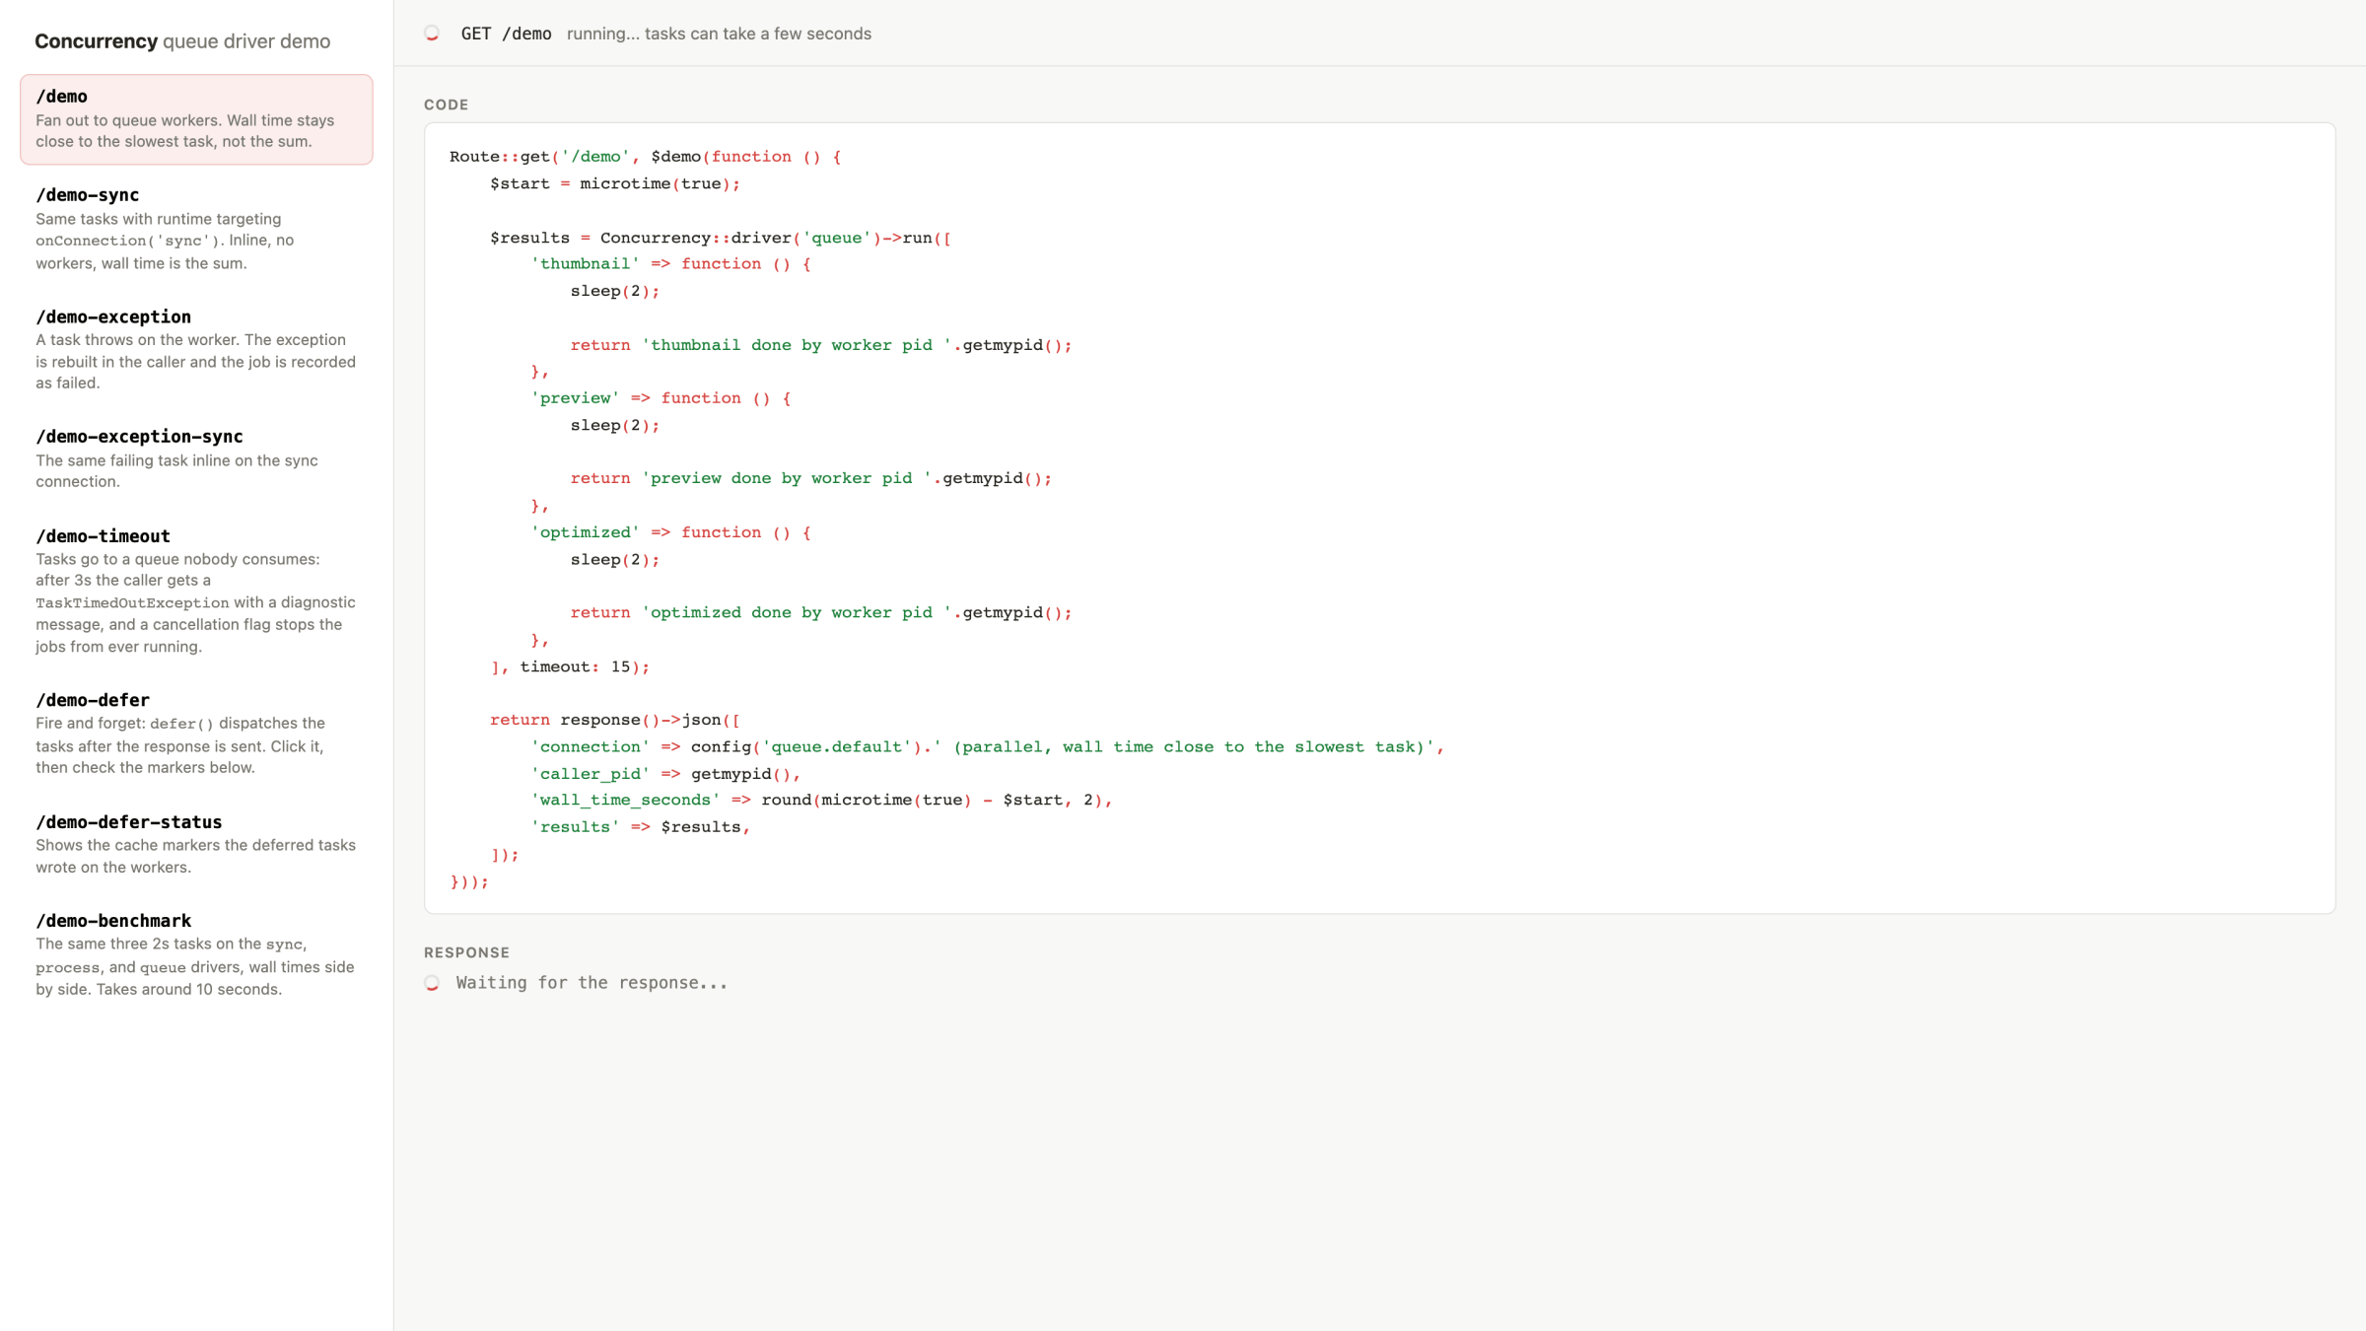Select the /demo route entry
The image size is (2366, 1331).
click(x=196, y=119)
